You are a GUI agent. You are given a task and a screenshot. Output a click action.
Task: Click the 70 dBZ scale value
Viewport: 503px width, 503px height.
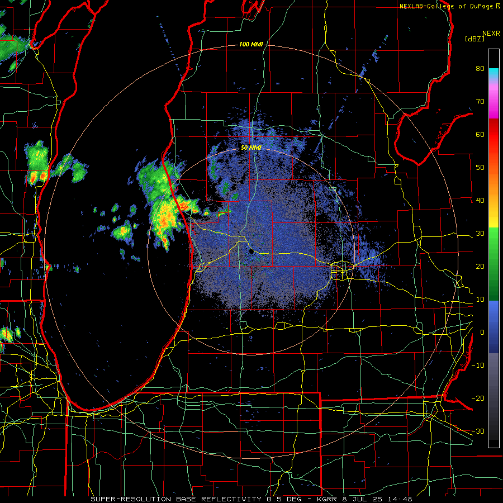480,101
